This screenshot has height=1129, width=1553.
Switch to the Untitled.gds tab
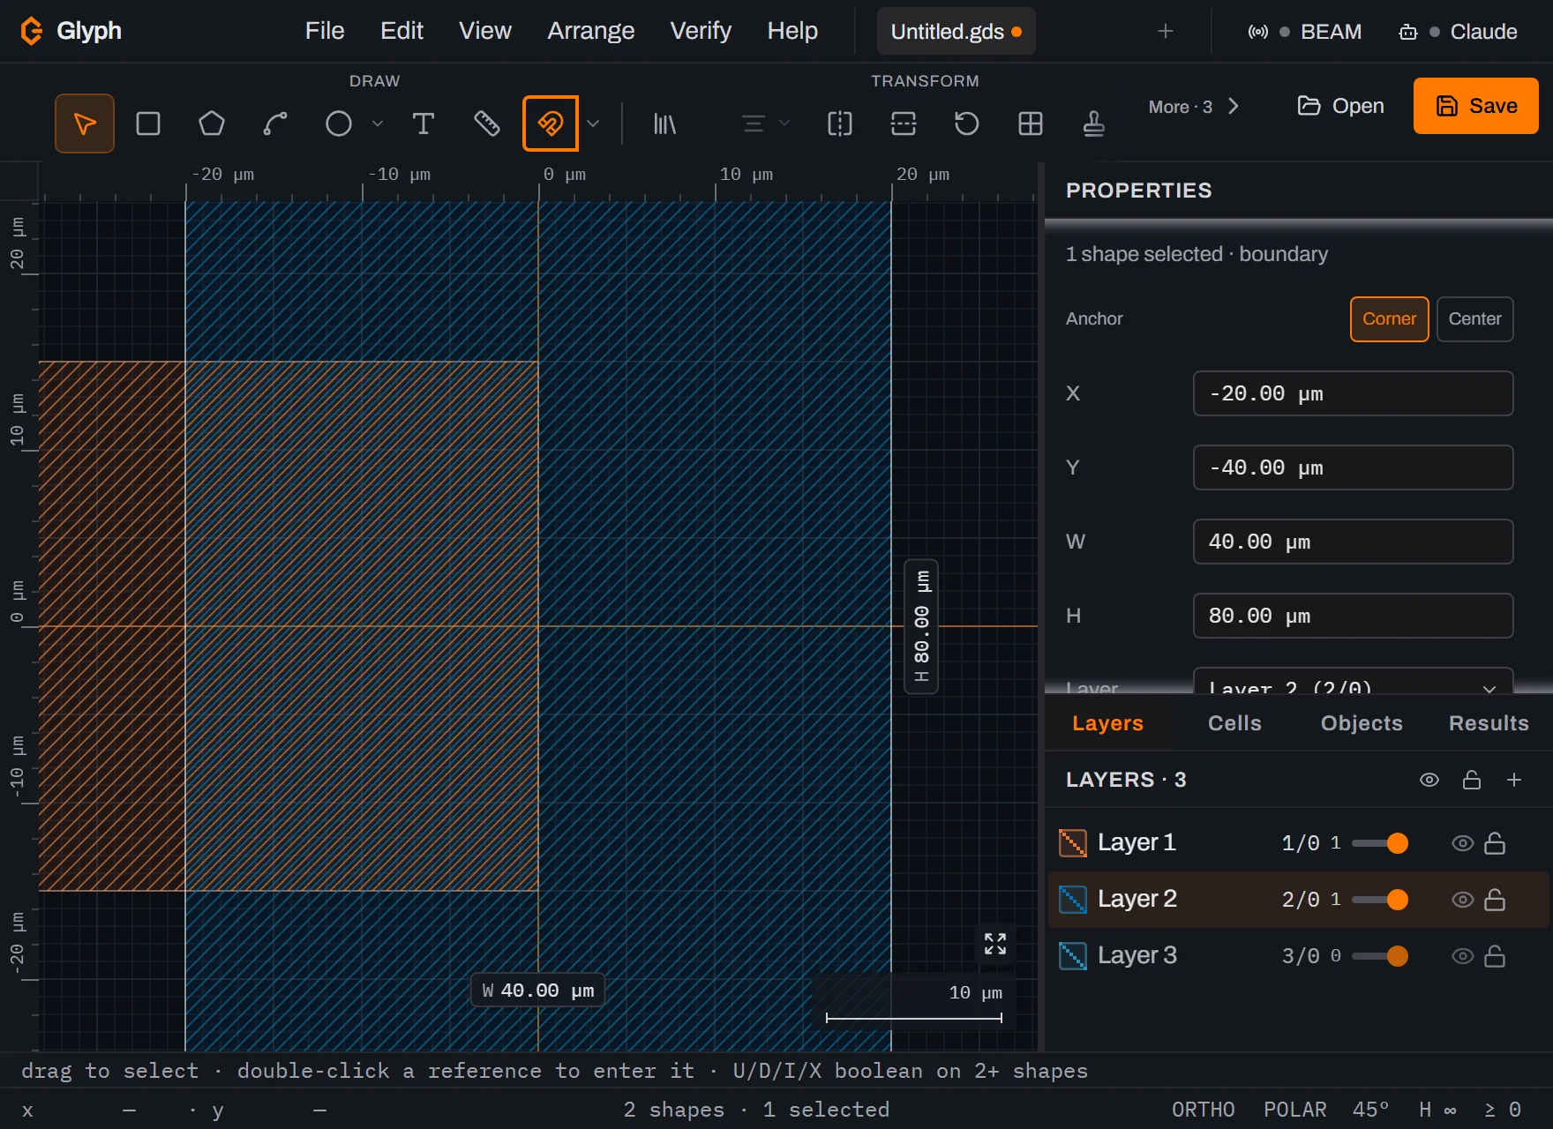[x=956, y=32]
